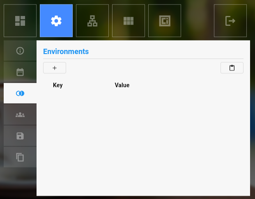Add a new environment variable with plus
The width and height of the screenshot is (255, 199).
pos(55,68)
